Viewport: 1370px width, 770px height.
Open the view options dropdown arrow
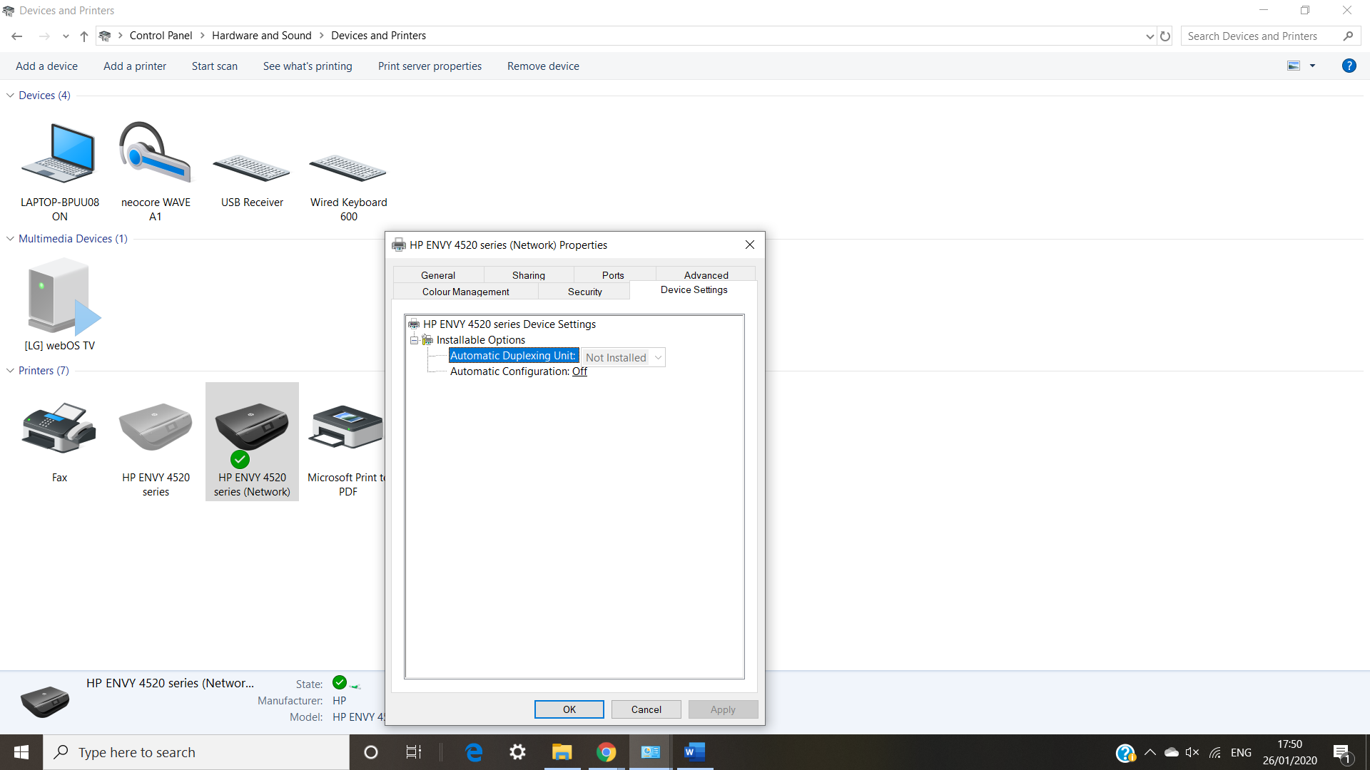1312,66
